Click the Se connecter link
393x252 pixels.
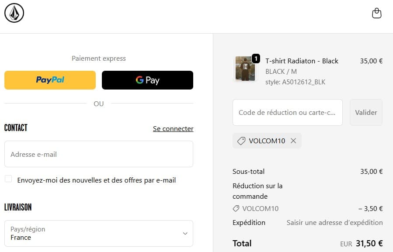pyautogui.click(x=173, y=128)
